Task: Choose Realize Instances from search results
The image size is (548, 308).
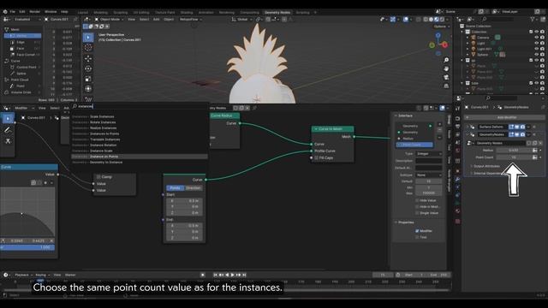Action: point(140,128)
